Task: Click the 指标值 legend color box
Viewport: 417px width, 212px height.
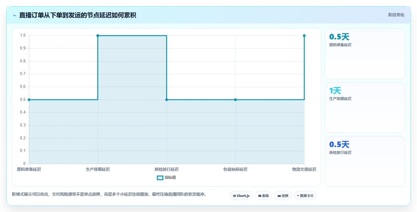Action: click(160, 178)
